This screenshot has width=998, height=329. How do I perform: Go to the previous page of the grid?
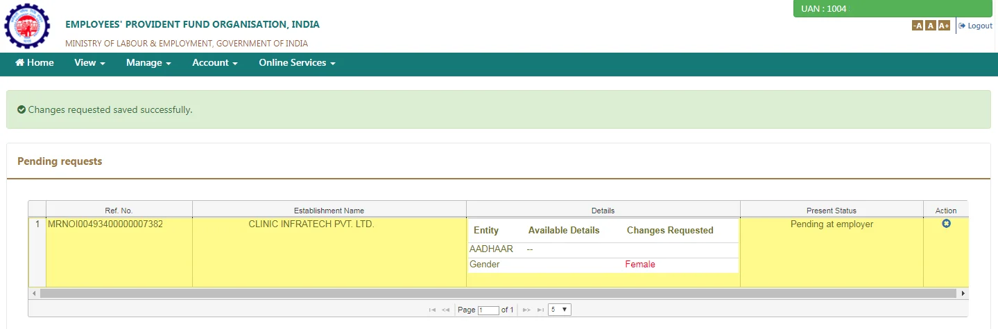click(446, 310)
